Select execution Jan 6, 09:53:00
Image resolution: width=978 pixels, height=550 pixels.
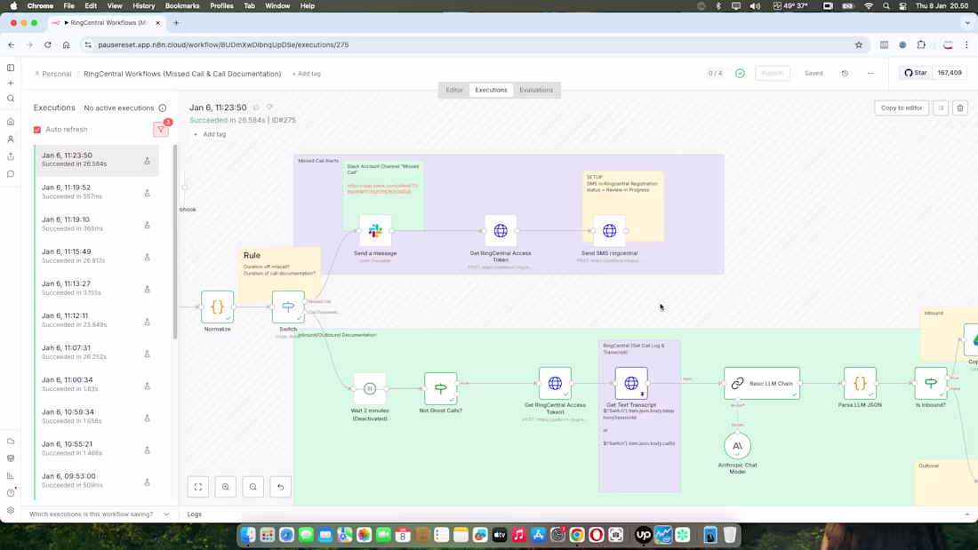[x=97, y=480]
